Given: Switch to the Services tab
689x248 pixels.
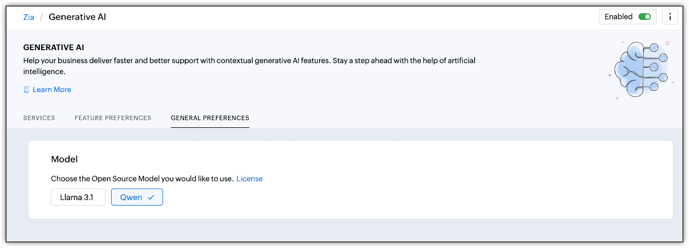Looking at the screenshot, I should [39, 118].
